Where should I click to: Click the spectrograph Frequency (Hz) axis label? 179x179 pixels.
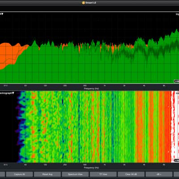(91, 168)
